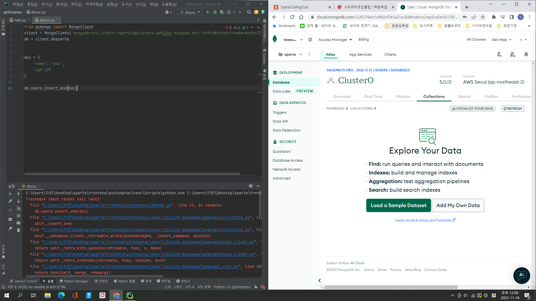Click Visualize Your Data button
The width and height of the screenshot is (536, 301).
tap(472, 109)
